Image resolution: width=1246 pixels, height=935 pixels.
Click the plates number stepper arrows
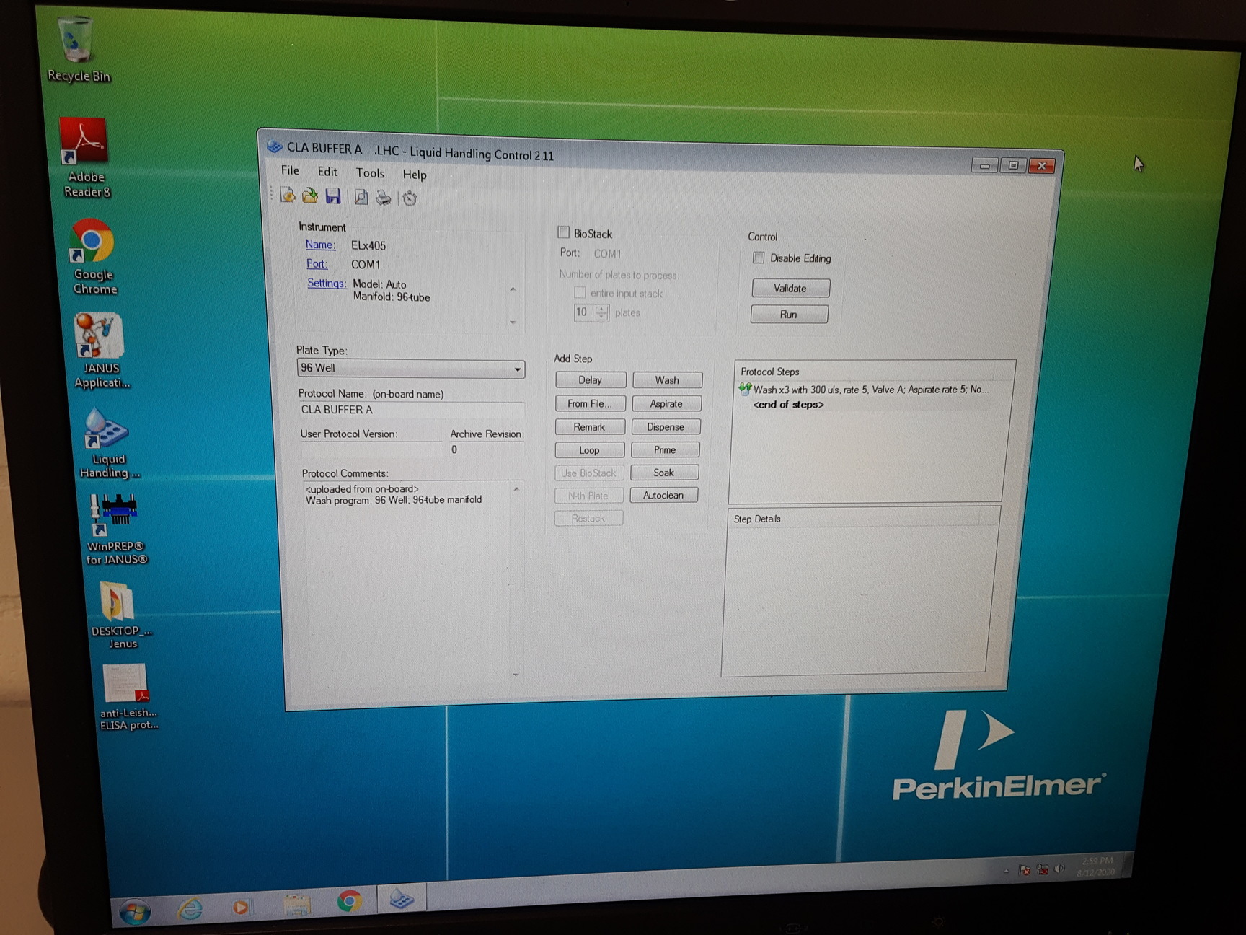[602, 312]
